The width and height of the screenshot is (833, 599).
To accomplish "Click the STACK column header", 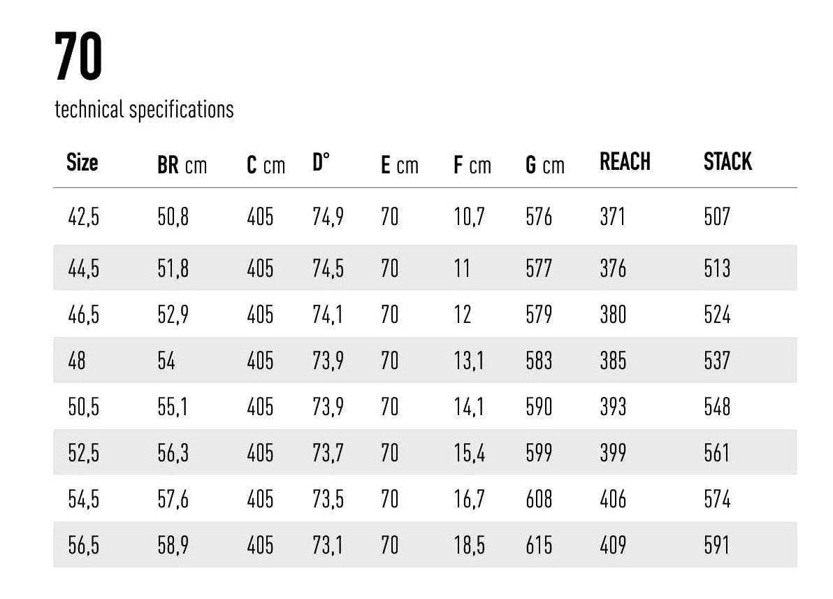I will coord(727,162).
